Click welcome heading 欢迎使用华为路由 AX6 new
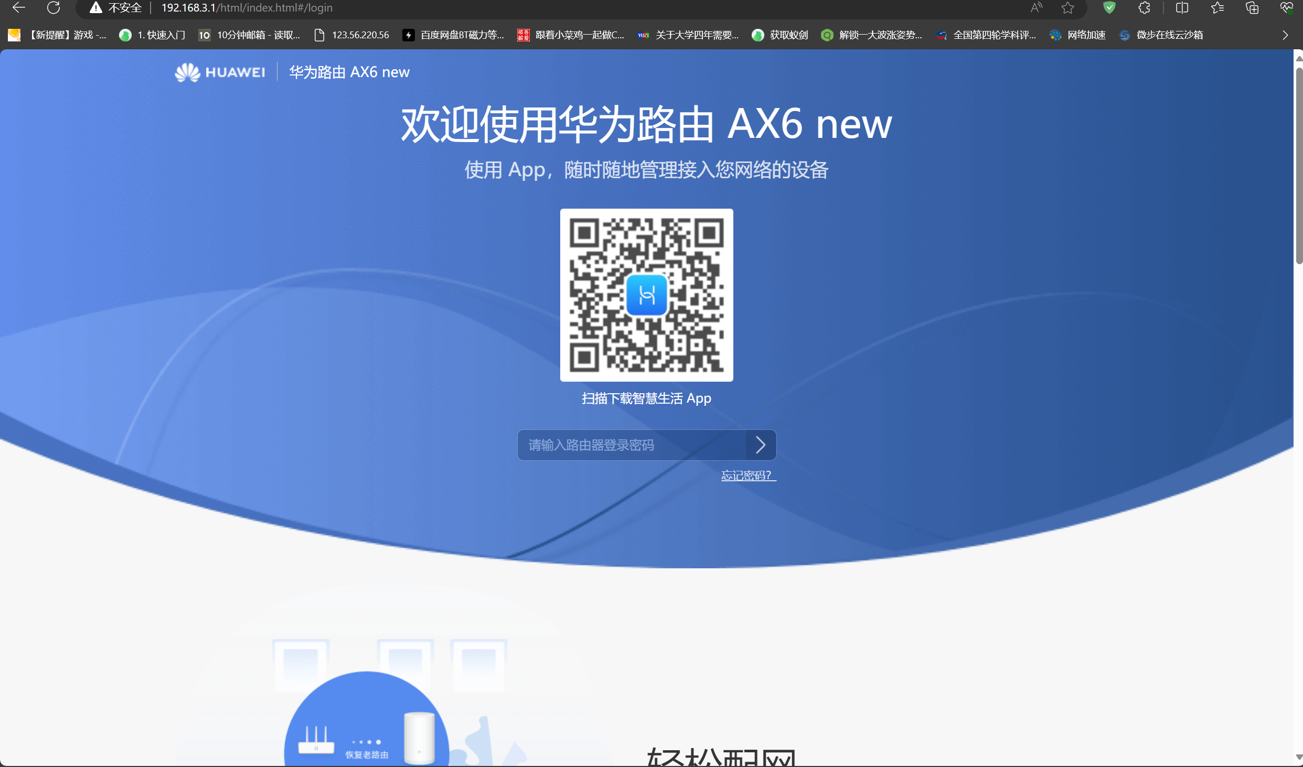This screenshot has height=767, width=1303. point(646,124)
